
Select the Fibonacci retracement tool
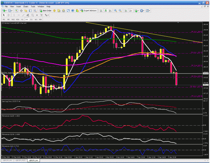[32, 15]
